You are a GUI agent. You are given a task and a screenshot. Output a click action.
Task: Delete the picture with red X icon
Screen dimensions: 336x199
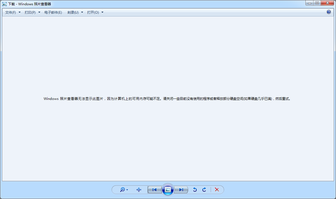[217, 190]
